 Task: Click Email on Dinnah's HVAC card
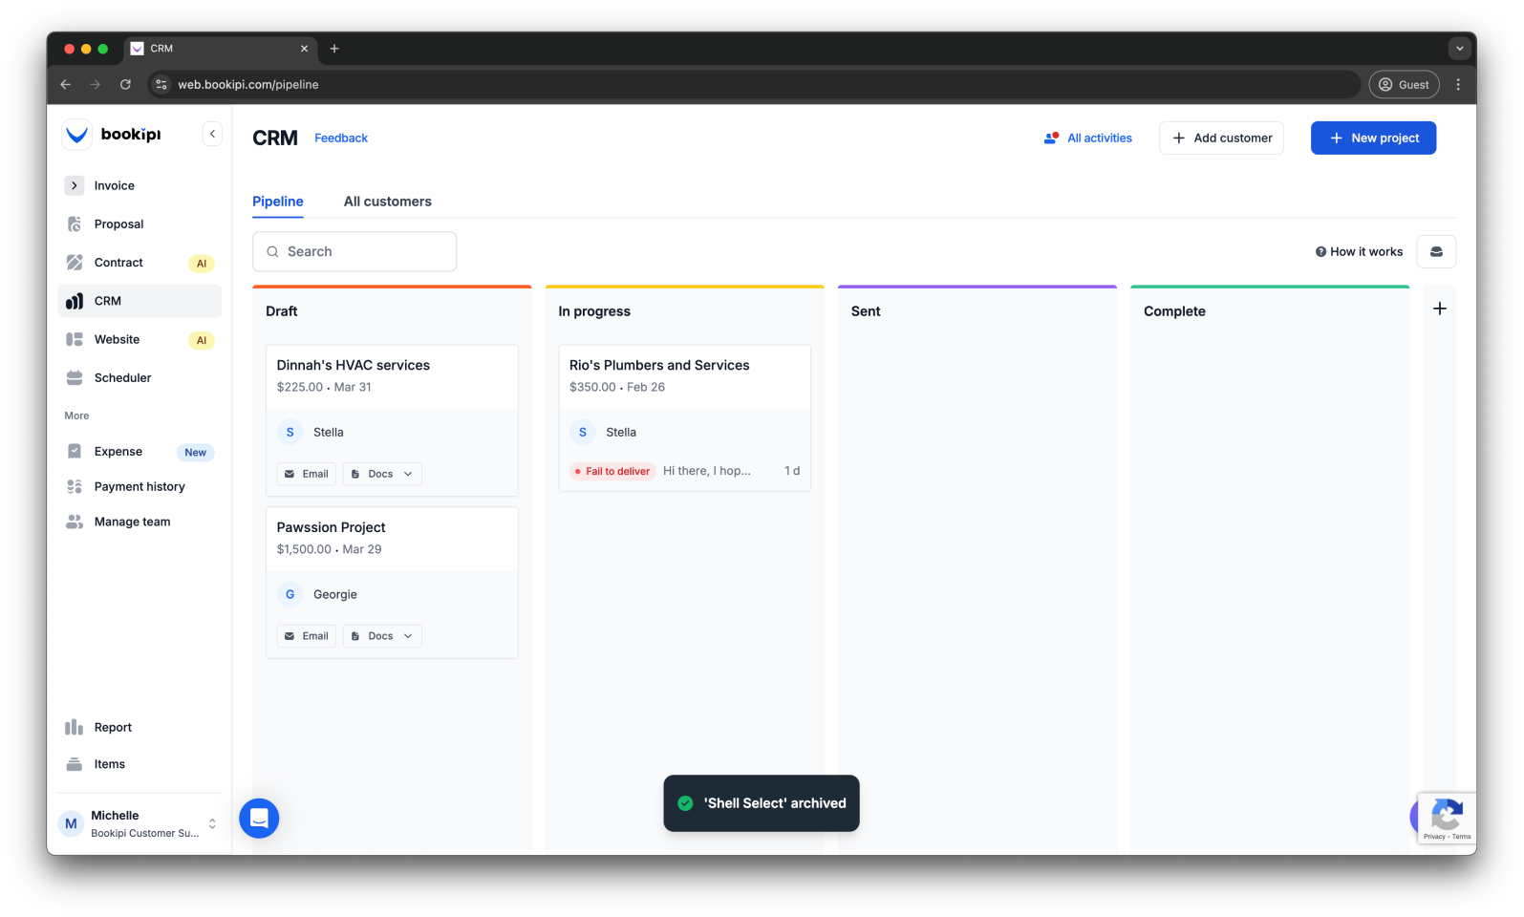pos(307,475)
